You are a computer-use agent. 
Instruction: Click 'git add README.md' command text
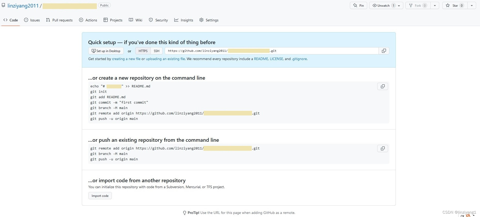[x=108, y=97]
